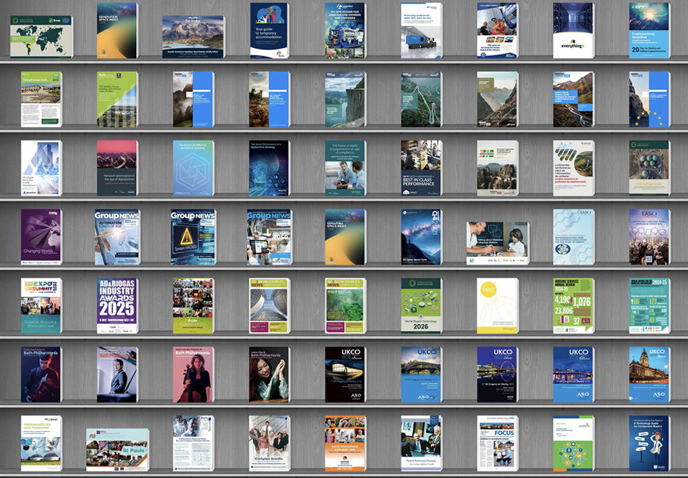Open the 'Independent Financial Advice' leaflet
Screen dimensions: 688x478
(x=193, y=444)
